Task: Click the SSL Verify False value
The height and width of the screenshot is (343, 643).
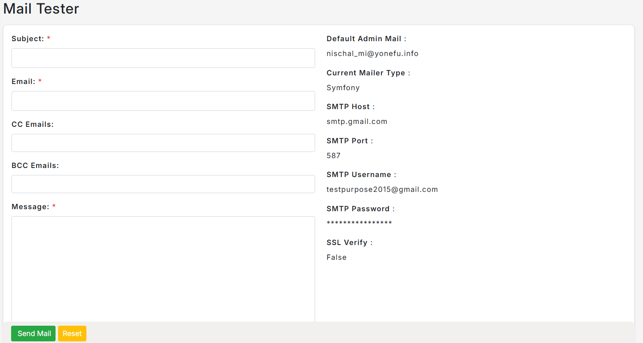Action: tap(337, 257)
